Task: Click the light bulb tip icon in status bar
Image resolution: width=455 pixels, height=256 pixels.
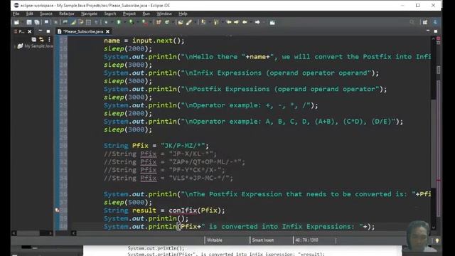Action: [437, 240]
